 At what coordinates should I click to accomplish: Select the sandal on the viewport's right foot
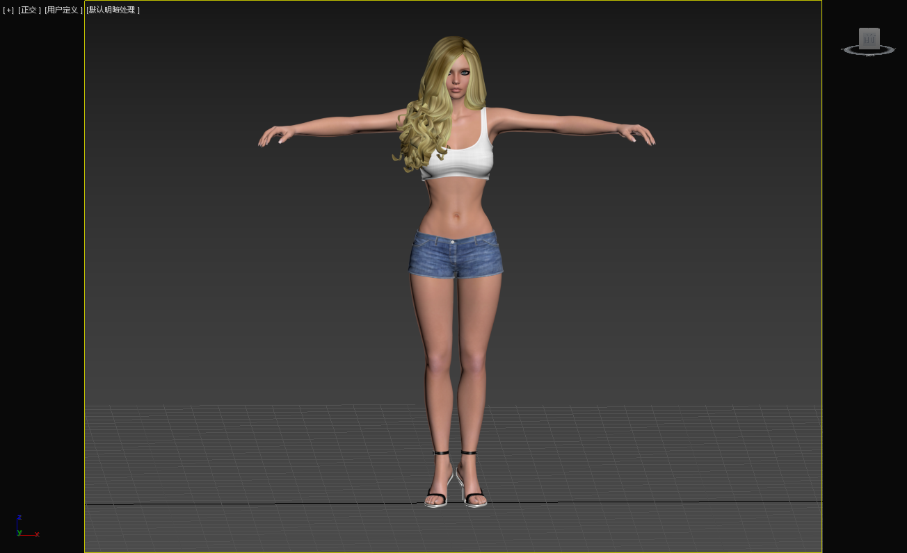pyautogui.click(x=474, y=495)
